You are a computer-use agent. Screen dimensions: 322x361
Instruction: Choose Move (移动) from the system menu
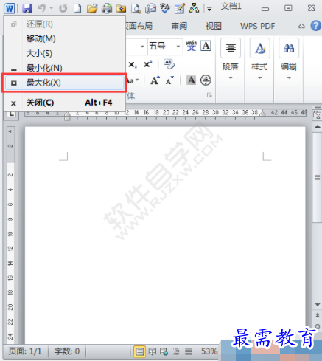coord(64,38)
